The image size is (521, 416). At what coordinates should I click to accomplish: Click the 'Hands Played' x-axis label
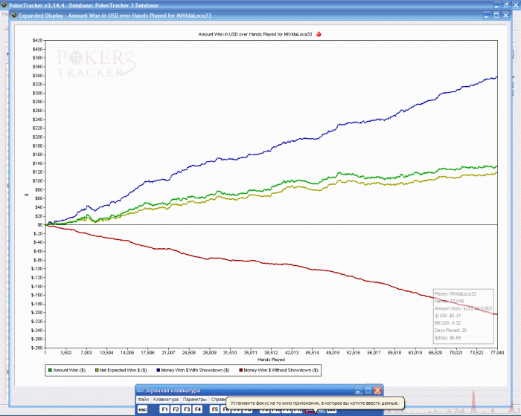(x=271, y=360)
